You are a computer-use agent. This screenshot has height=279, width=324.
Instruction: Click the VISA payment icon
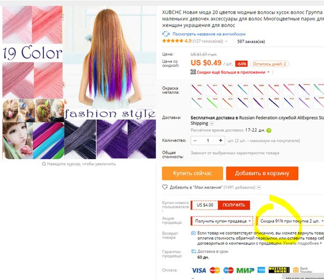(199, 270)
